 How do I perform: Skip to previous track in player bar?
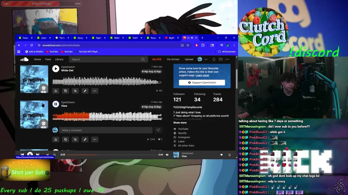22,155
